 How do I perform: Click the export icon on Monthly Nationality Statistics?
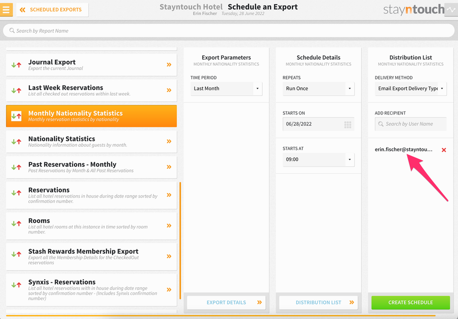pyautogui.click(x=16, y=116)
